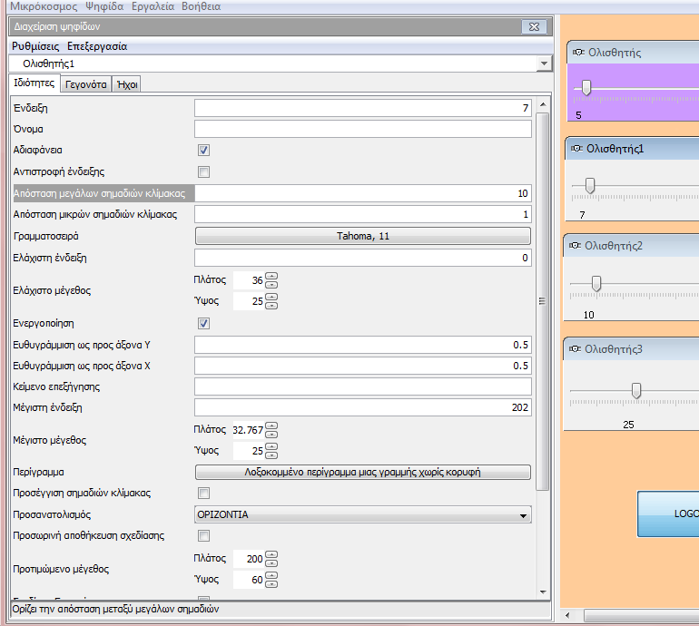The image size is (699, 626).
Task: Select the Περίγραμμα property label
Action: (x=38, y=473)
